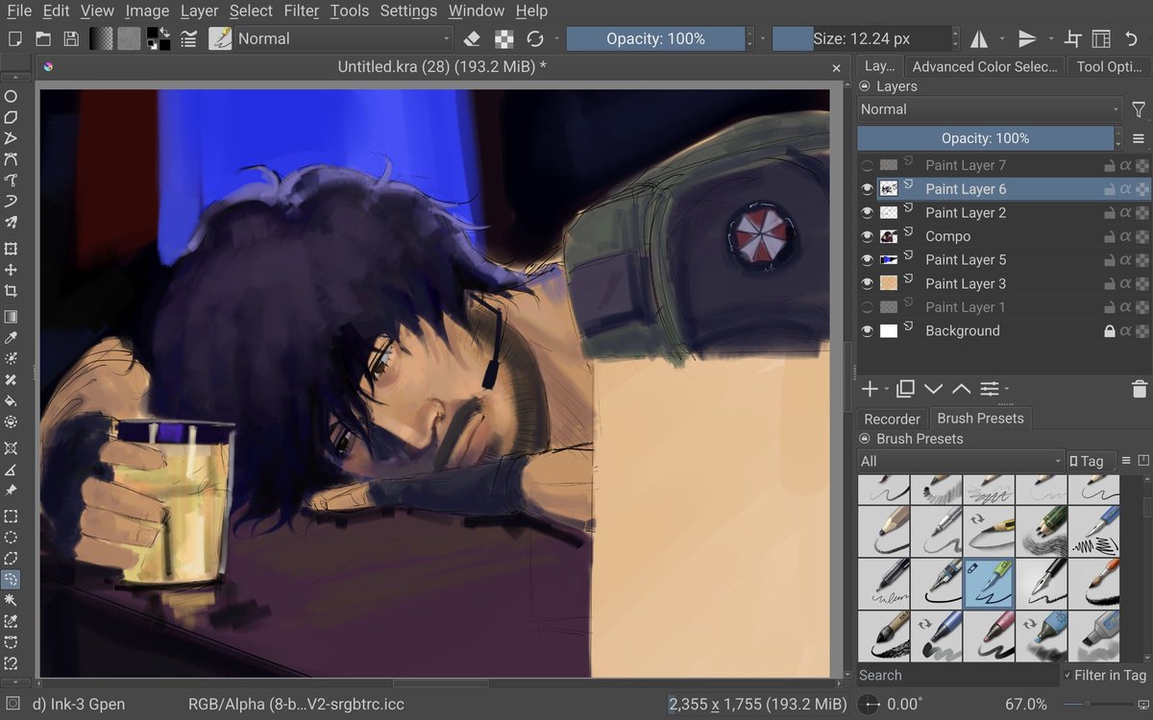Move the layer up
Screen dimensions: 1153x720
click(x=961, y=389)
